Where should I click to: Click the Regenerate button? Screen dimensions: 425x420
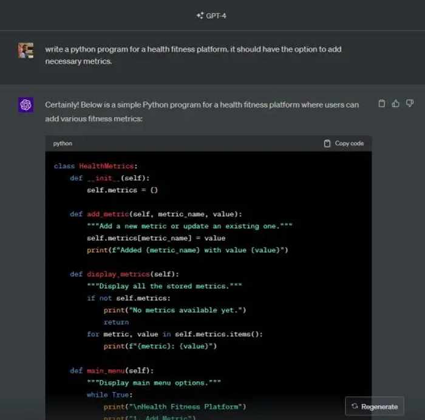[x=375, y=406]
